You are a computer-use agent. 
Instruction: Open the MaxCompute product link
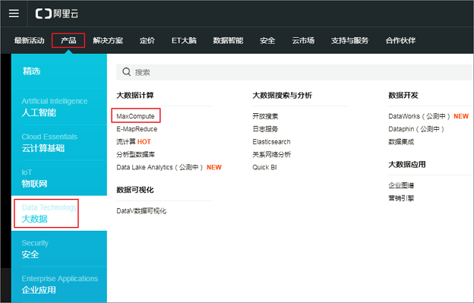tap(135, 116)
